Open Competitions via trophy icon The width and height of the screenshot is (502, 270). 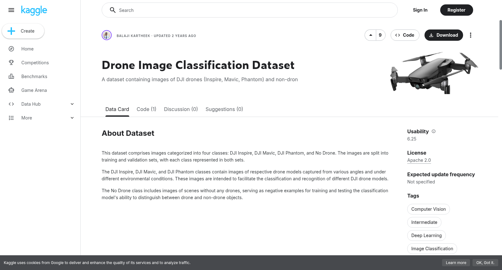click(x=11, y=63)
